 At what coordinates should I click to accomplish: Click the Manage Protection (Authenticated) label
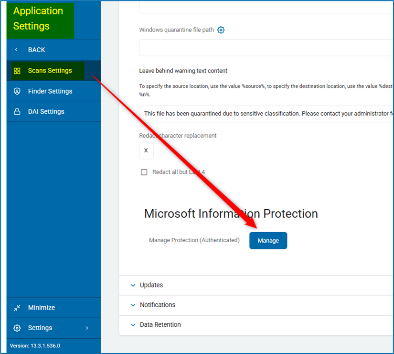tap(194, 240)
